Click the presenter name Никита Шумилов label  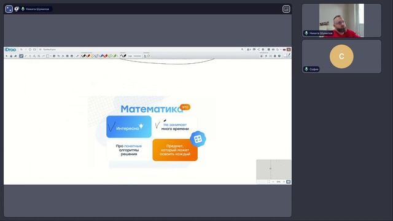tap(37, 9)
